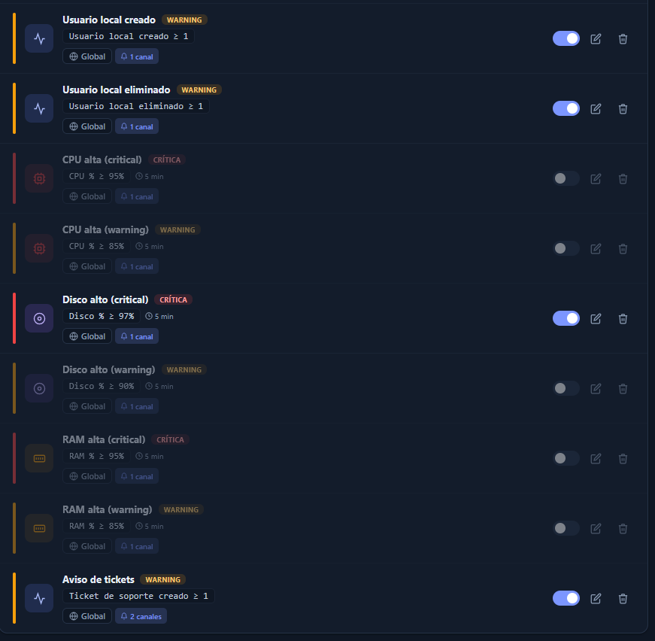Click the 1 canal badge under Usuario local eliminado

[x=137, y=126]
